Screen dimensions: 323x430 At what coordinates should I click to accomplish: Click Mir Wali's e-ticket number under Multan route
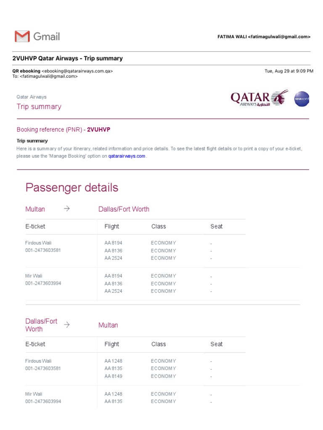43,283
